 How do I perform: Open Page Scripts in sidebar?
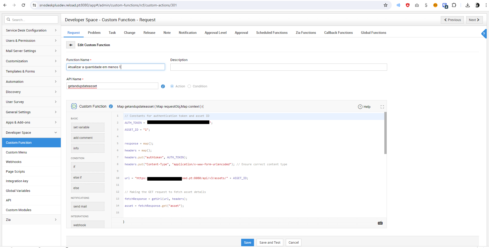31,171
